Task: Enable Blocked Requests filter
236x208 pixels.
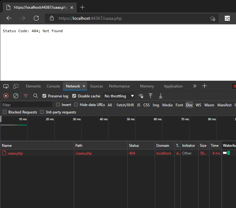Action: (5, 112)
